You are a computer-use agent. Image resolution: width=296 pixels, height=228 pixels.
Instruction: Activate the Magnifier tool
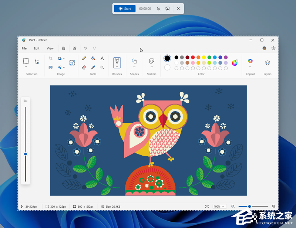(102, 67)
